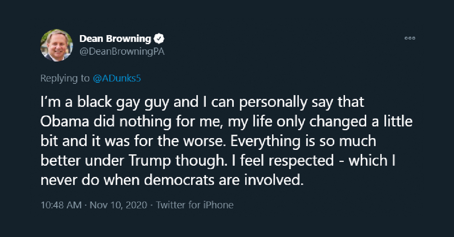
Task: Click the Dean Browning display name
Action: [115, 38]
